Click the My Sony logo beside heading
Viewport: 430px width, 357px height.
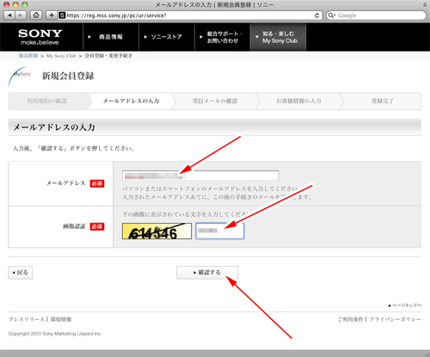coord(20,77)
